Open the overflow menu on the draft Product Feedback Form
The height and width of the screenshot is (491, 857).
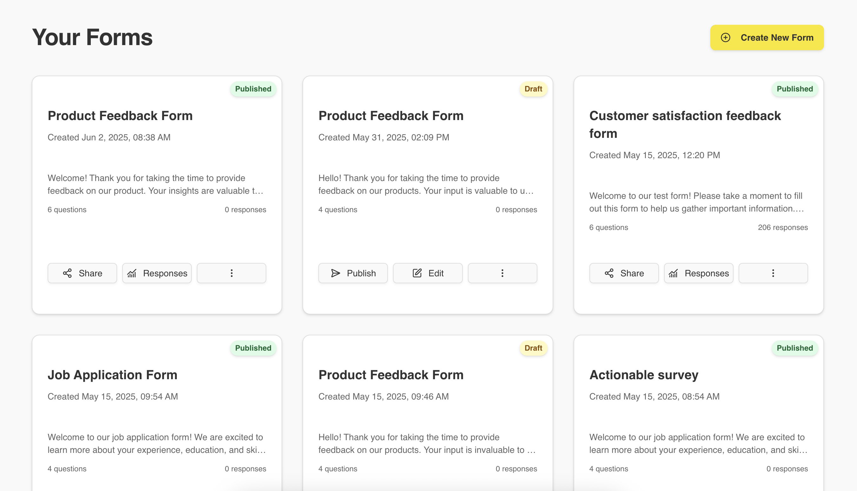tap(502, 273)
